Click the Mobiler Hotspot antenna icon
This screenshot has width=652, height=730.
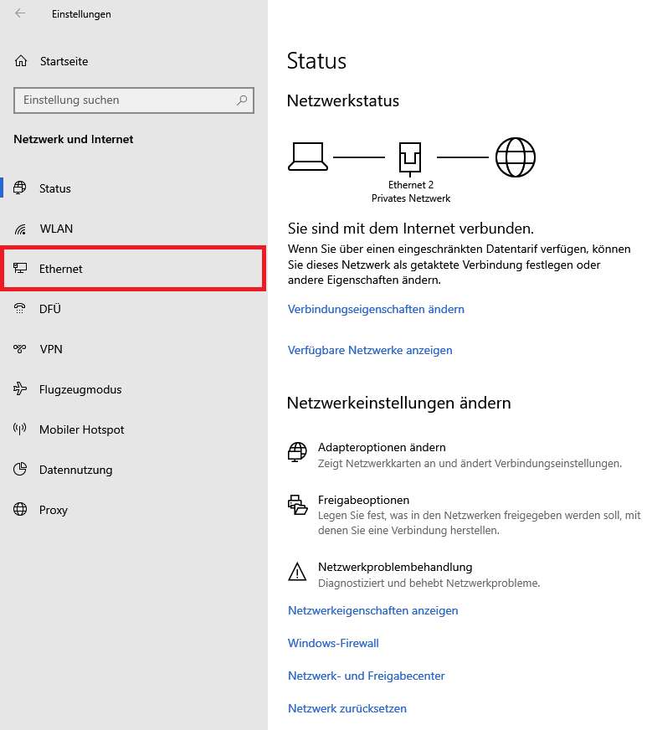pyautogui.click(x=21, y=429)
